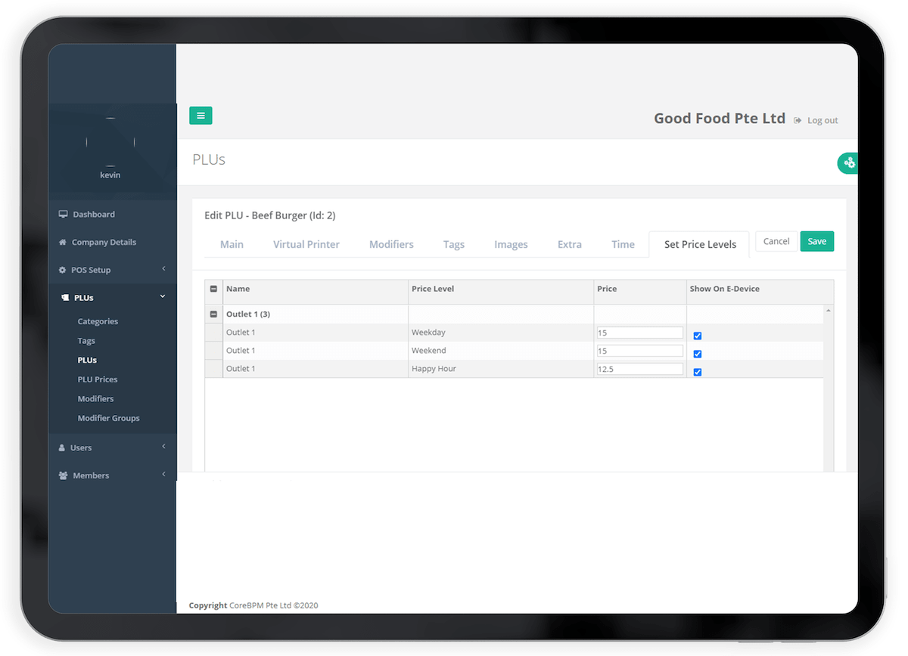Viewport: 908px width, 656px height.
Task: Expand the Members submenu chevron
Action: (x=163, y=475)
